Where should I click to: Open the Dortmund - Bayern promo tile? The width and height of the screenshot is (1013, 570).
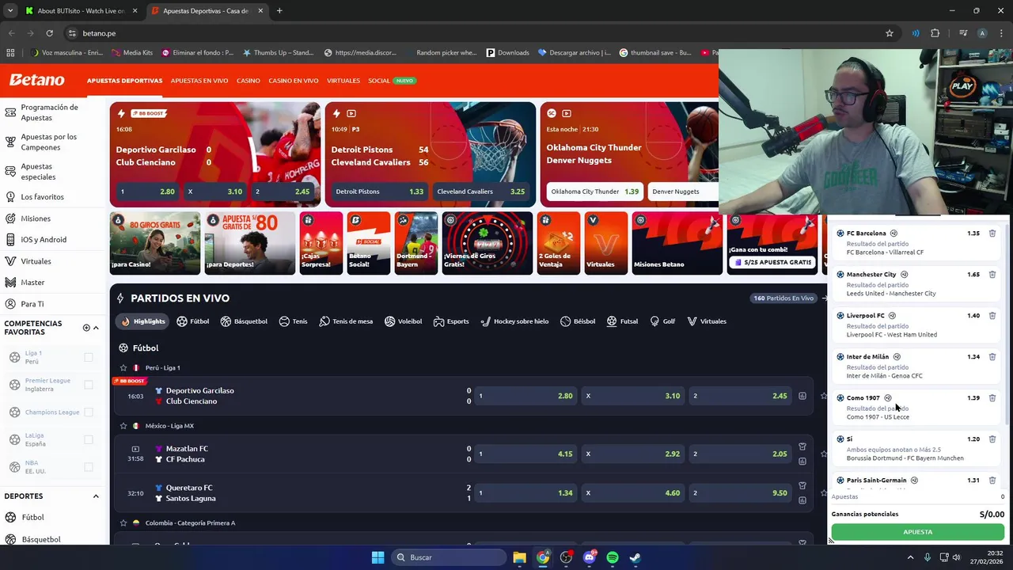tap(415, 243)
